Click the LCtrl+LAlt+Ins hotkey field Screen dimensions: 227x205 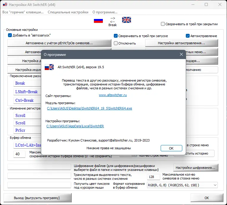point(27,145)
